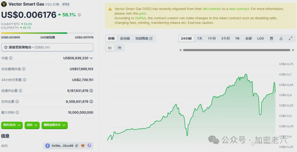This screenshot has height=152, width=297.
Task: Select the 3个月 time range
Action: [225, 38]
